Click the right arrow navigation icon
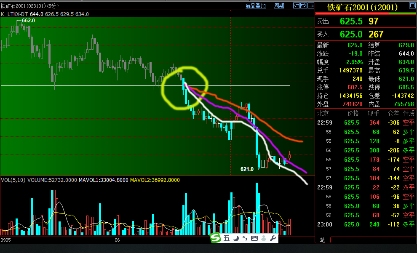Viewport: 417px width, 253px height. [303, 5]
